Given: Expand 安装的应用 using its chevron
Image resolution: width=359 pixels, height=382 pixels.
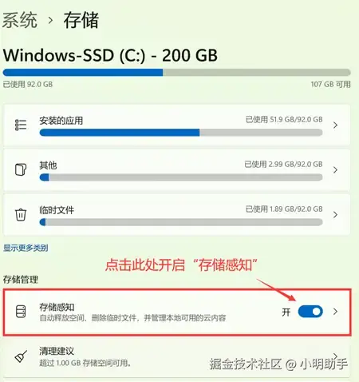Looking at the screenshot, I should pos(335,125).
